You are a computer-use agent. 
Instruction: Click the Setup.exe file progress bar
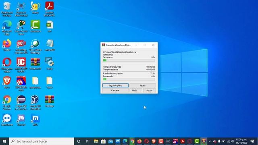pos(129,60)
